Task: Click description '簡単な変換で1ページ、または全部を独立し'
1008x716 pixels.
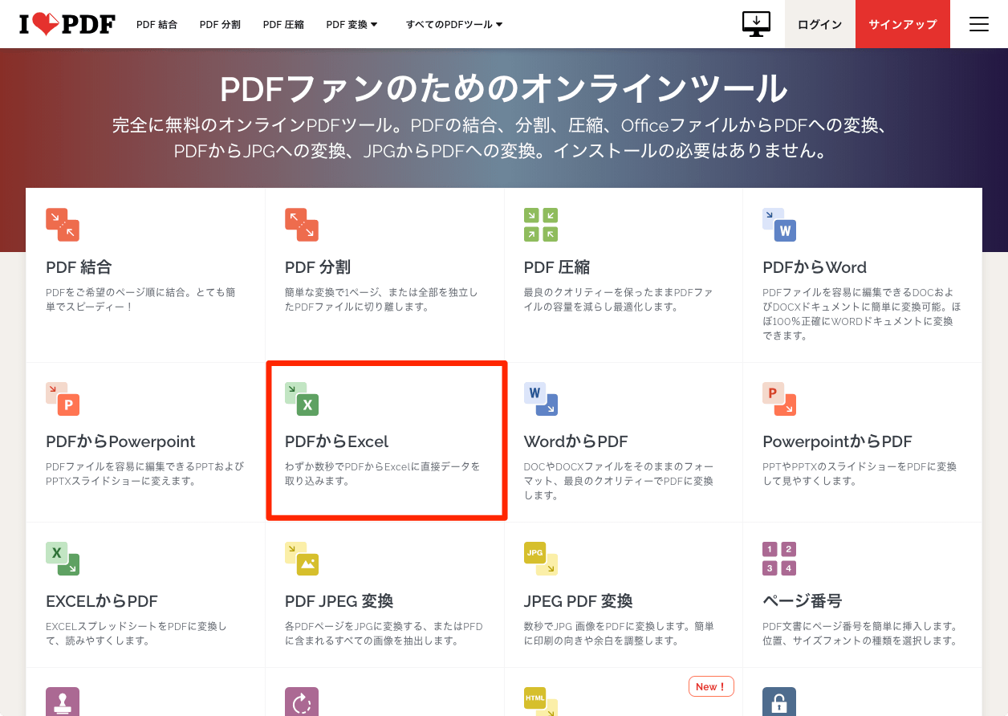Action: click(381, 293)
